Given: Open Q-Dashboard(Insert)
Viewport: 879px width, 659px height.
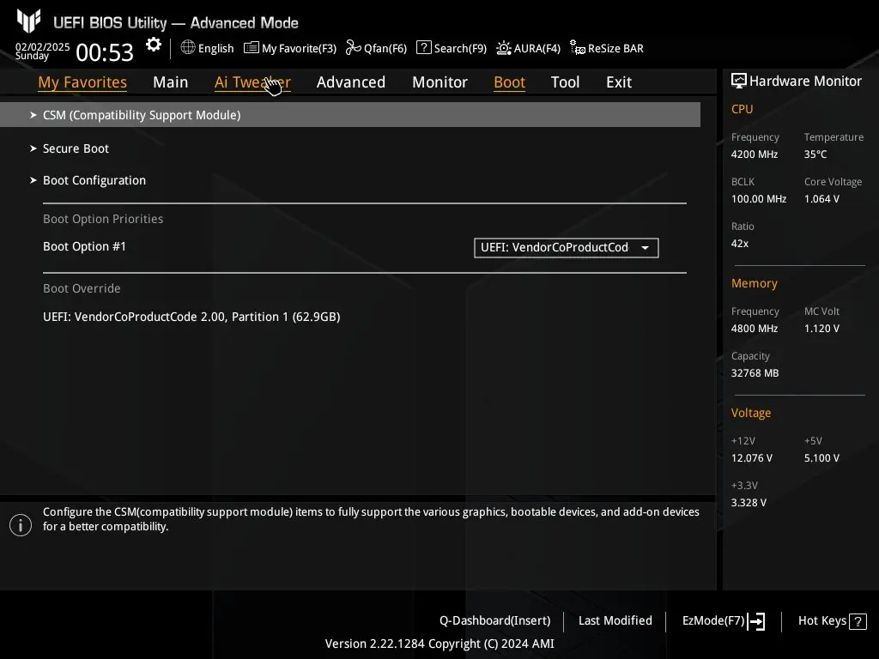Looking at the screenshot, I should (x=495, y=621).
